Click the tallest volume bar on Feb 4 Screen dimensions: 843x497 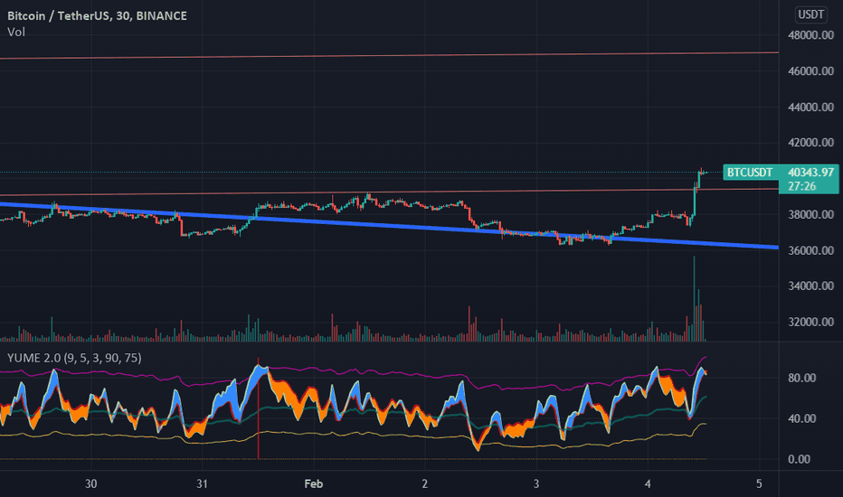[694, 299]
